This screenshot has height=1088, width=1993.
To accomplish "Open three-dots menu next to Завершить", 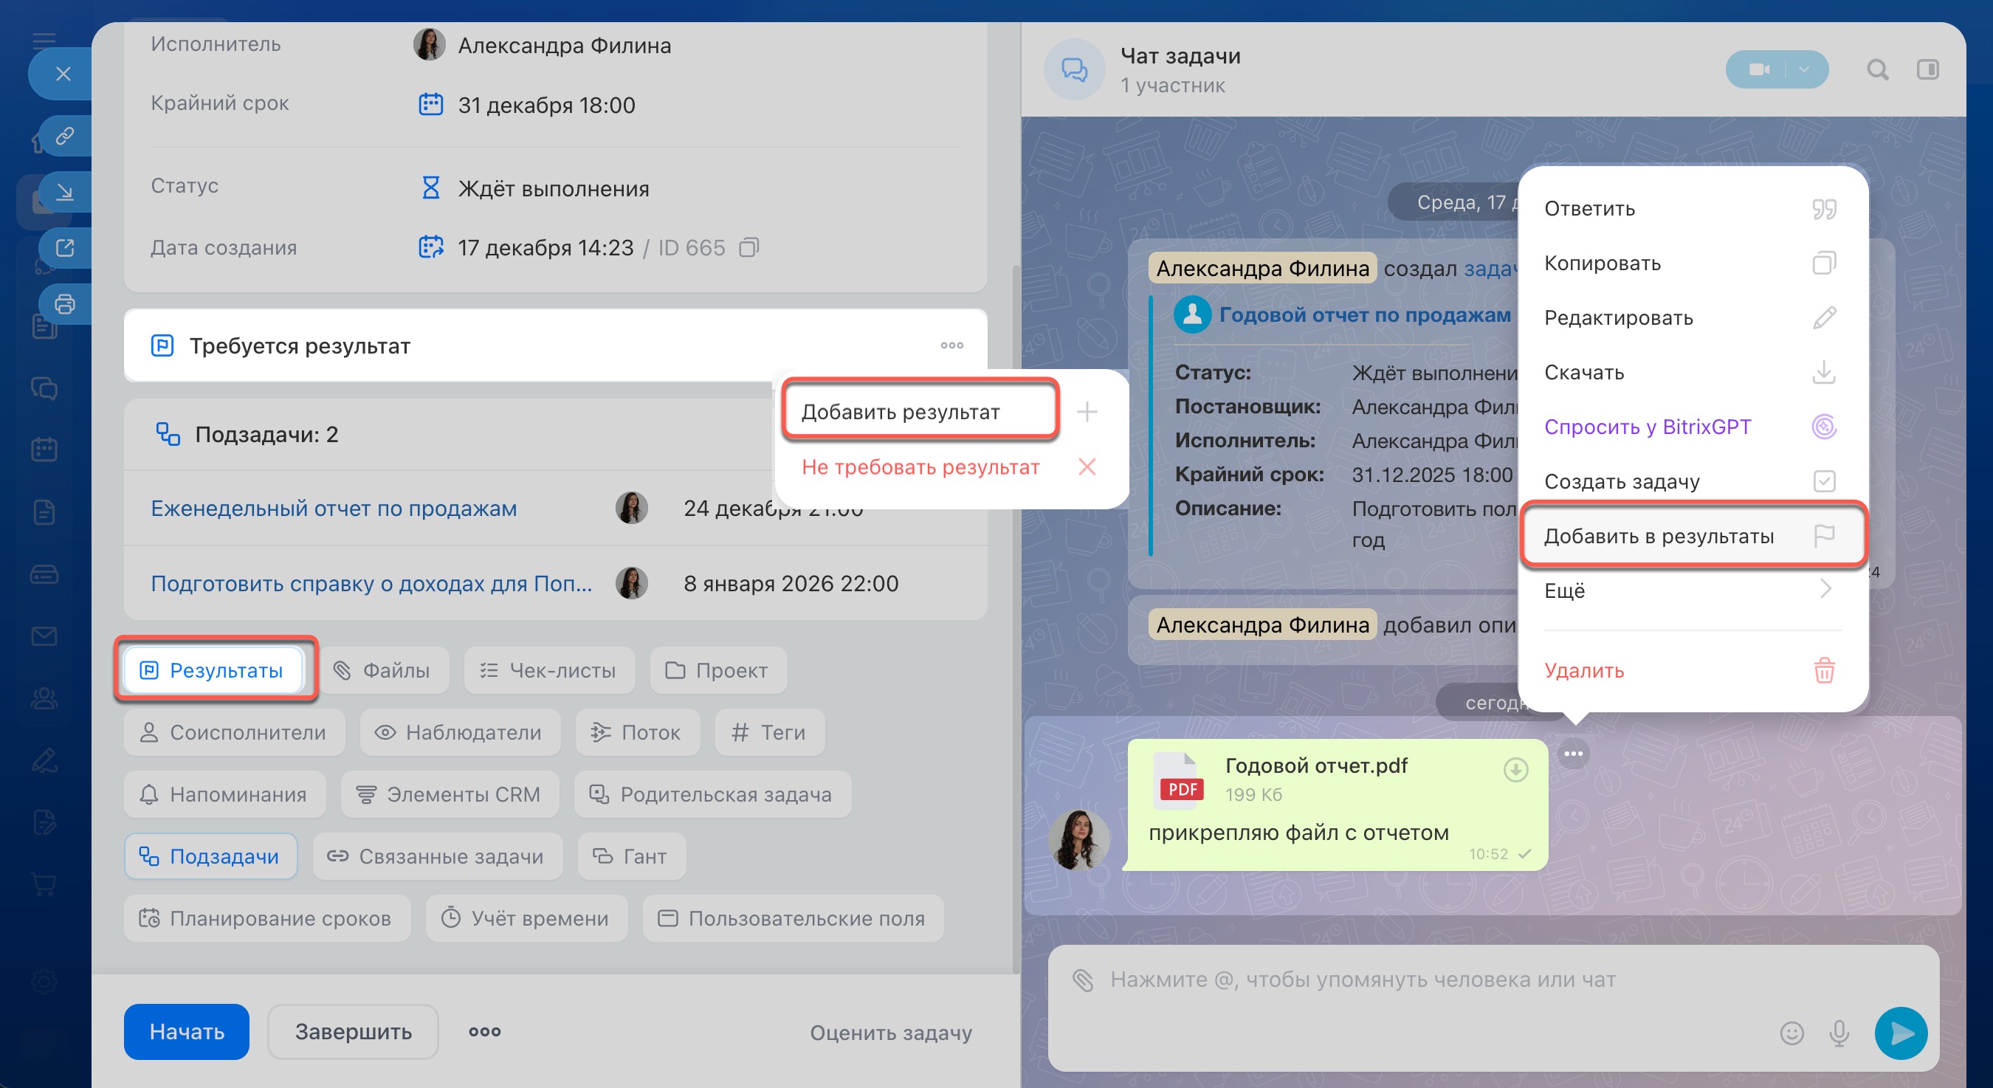I will click(x=484, y=1031).
